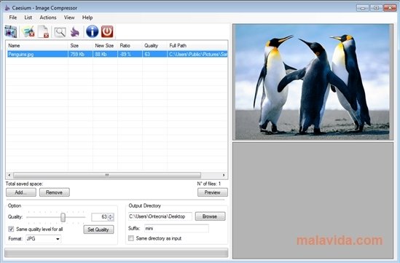Select the Penguins.jpg row in the list
This screenshot has height=263, width=400.
[x=117, y=54]
